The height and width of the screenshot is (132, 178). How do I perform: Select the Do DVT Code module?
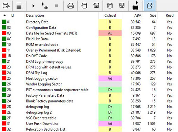point(36,56)
